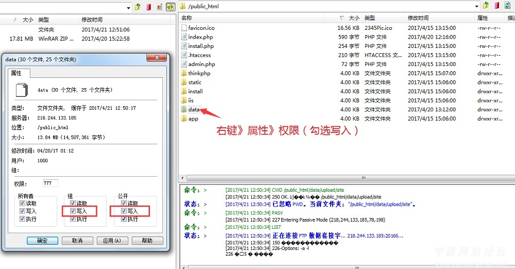
Task: Select the favicon.ico file icon
Action: pos(184,28)
